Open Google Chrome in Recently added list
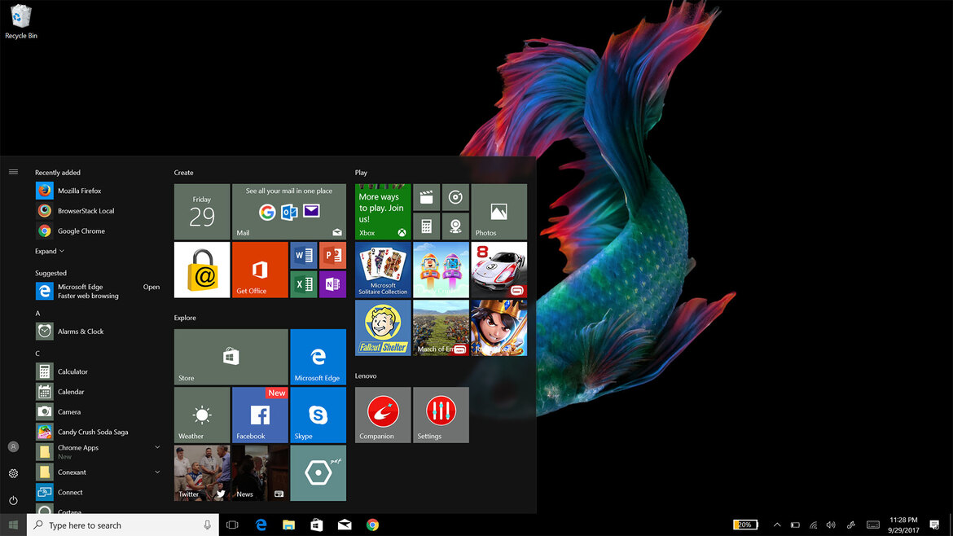This screenshot has height=536, width=953. tap(97, 231)
